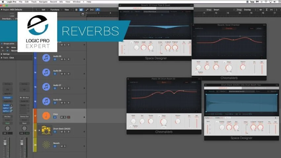The height and width of the screenshot is (158, 281).
Task: Click the Malwarebytes icon in menu bar
Action: click(x=257, y=2)
